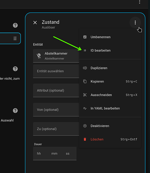Choose Kopieren from the context menu

click(x=110, y=81)
